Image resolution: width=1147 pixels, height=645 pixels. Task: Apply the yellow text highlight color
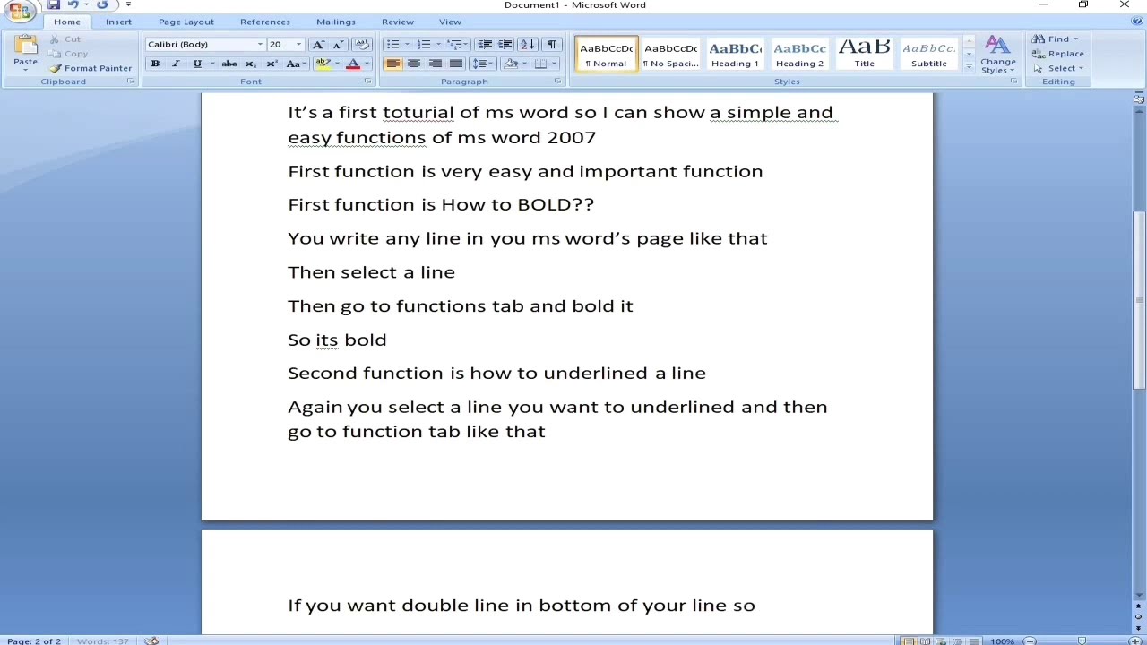pos(323,64)
